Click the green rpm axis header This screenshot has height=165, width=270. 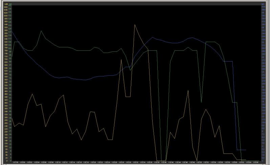10,4
